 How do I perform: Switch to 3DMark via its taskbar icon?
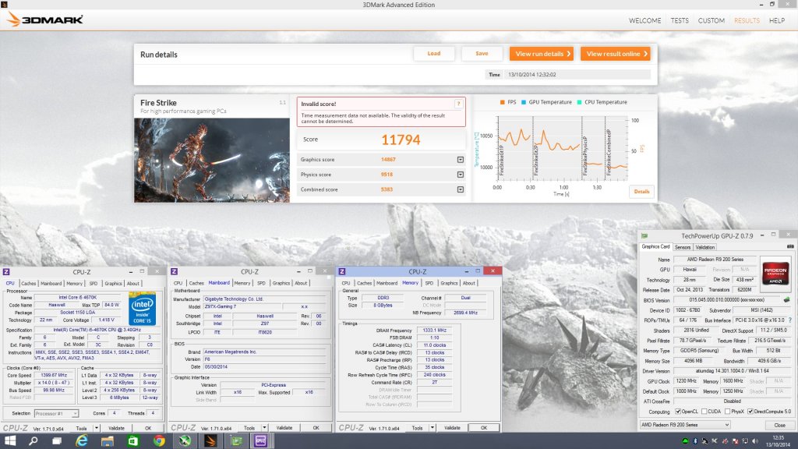[210, 441]
